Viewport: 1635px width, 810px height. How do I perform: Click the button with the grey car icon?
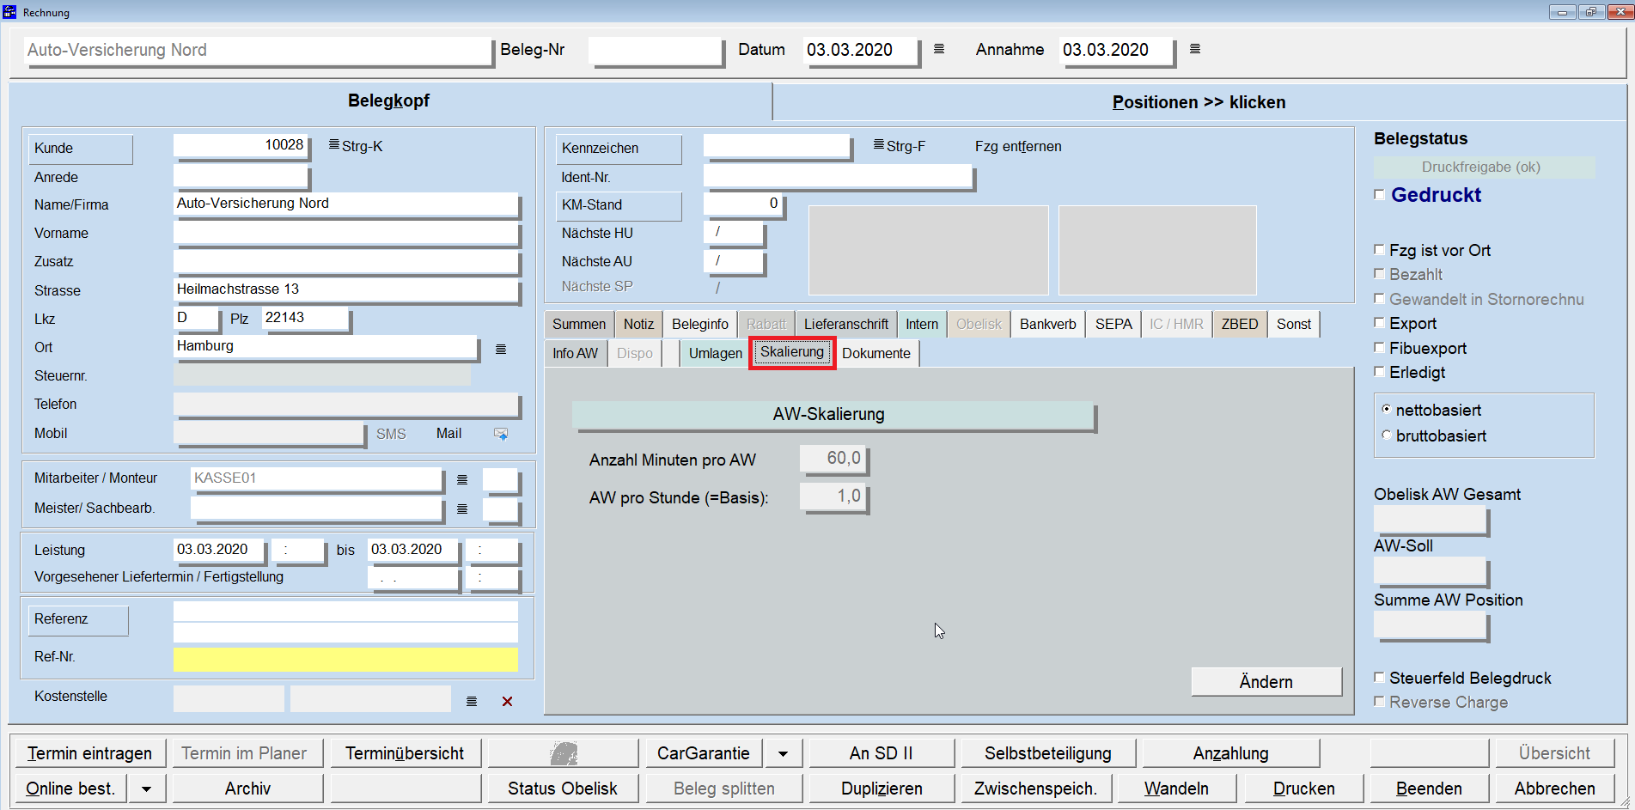click(x=564, y=753)
